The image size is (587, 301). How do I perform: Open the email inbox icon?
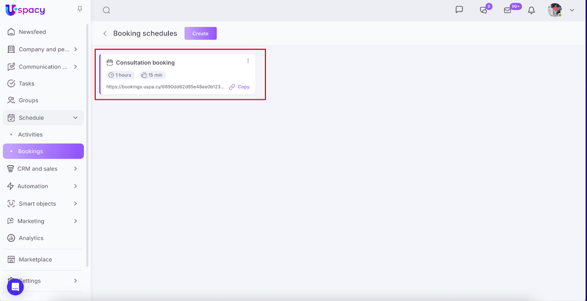[508, 10]
